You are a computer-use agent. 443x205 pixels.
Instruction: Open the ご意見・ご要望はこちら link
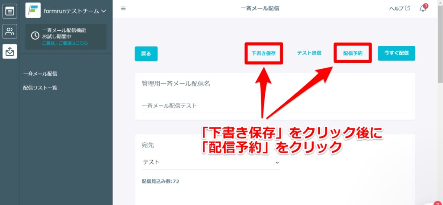[65, 43]
